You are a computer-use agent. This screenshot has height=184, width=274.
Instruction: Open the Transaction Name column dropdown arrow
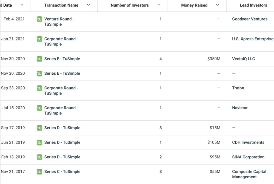89,5
